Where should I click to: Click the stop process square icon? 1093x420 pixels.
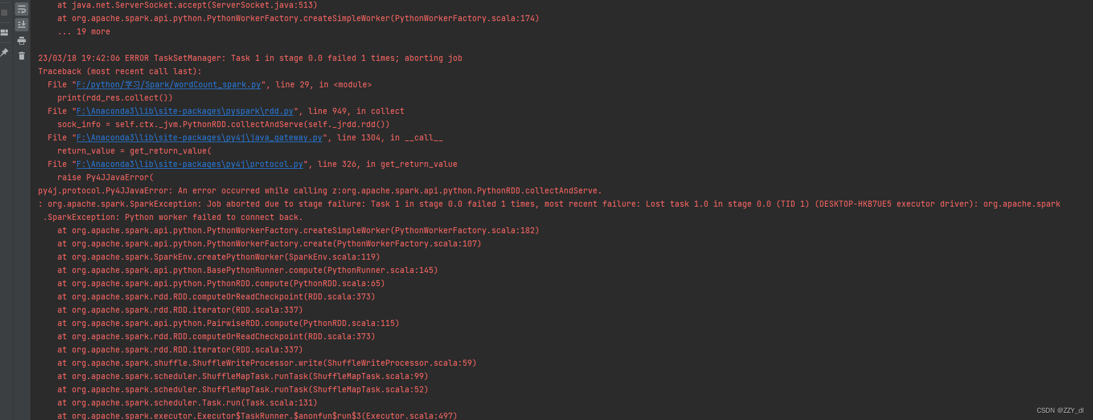point(4,12)
